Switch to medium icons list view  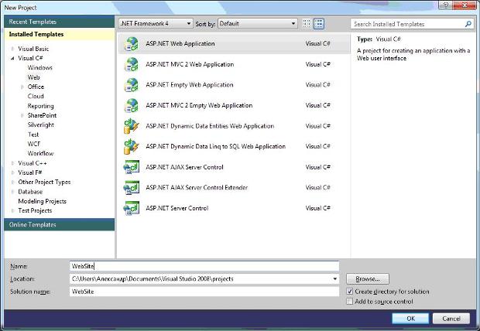(319, 23)
